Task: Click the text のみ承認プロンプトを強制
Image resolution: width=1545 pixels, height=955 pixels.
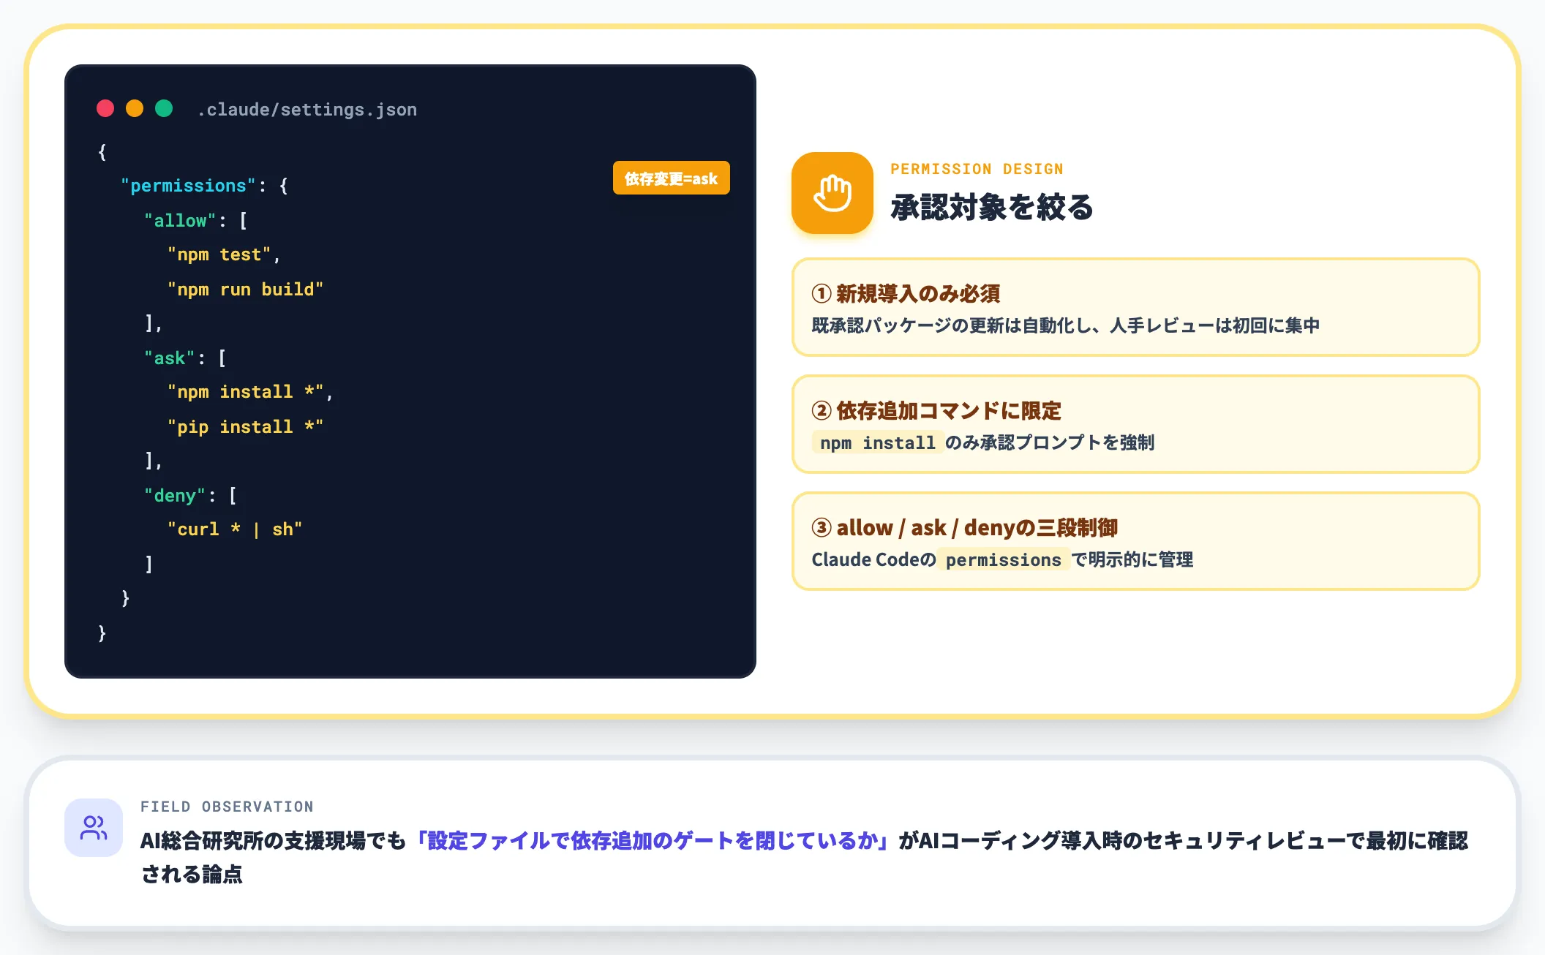Action: 1050,442
